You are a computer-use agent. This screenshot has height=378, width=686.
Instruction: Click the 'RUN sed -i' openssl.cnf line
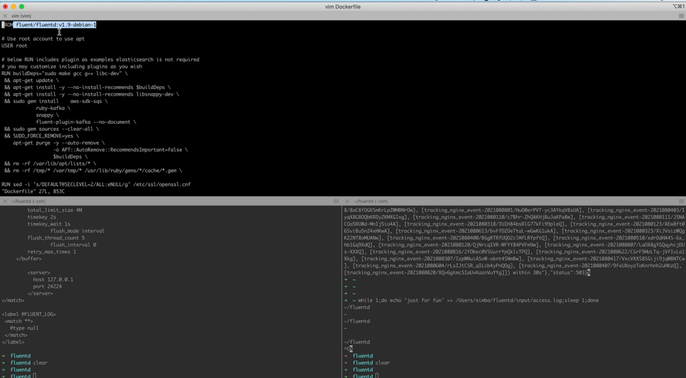(96, 184)
